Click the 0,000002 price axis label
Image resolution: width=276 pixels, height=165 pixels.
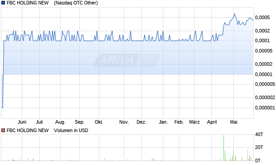(x=265, y=98)
